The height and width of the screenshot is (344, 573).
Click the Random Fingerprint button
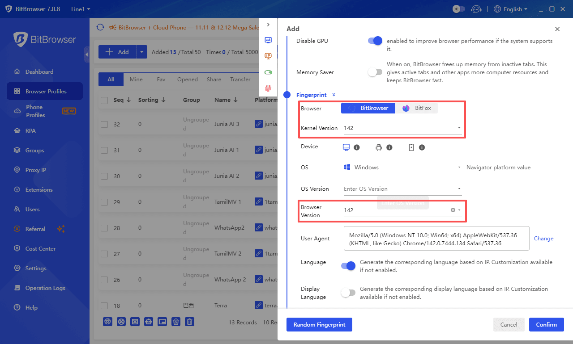pos(319,324)
